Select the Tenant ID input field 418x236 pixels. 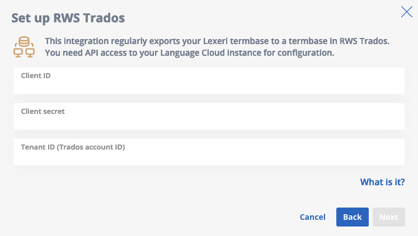click(209, 152)
